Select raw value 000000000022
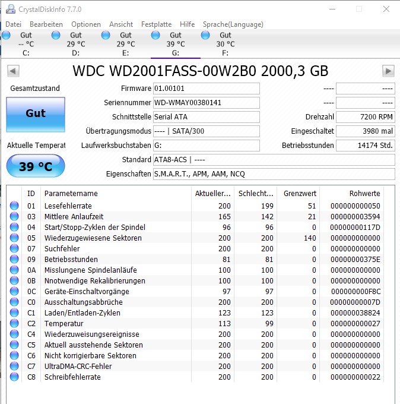The width and height of the screenshot is (400, 404). point(355,377)
